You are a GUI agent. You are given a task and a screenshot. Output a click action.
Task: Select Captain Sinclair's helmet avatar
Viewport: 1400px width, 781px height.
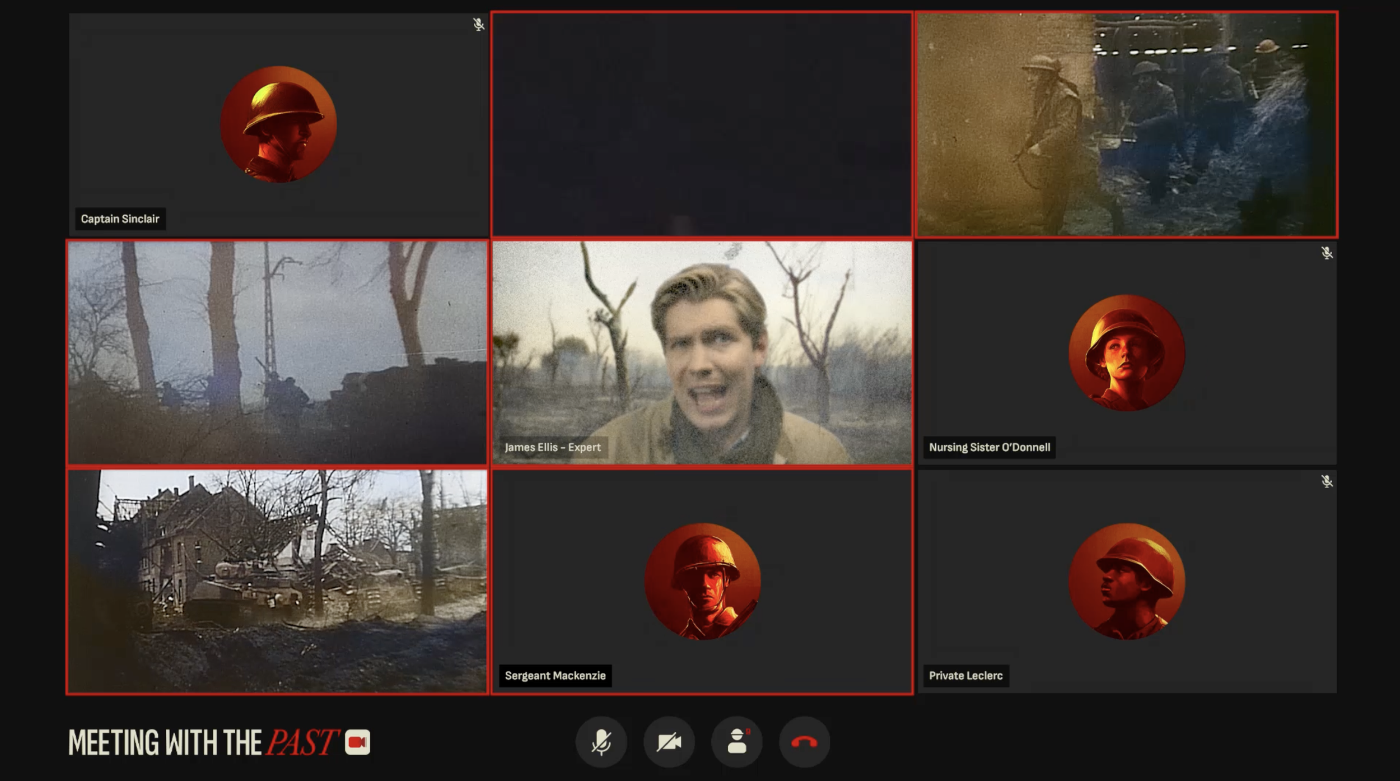(279, 124)
